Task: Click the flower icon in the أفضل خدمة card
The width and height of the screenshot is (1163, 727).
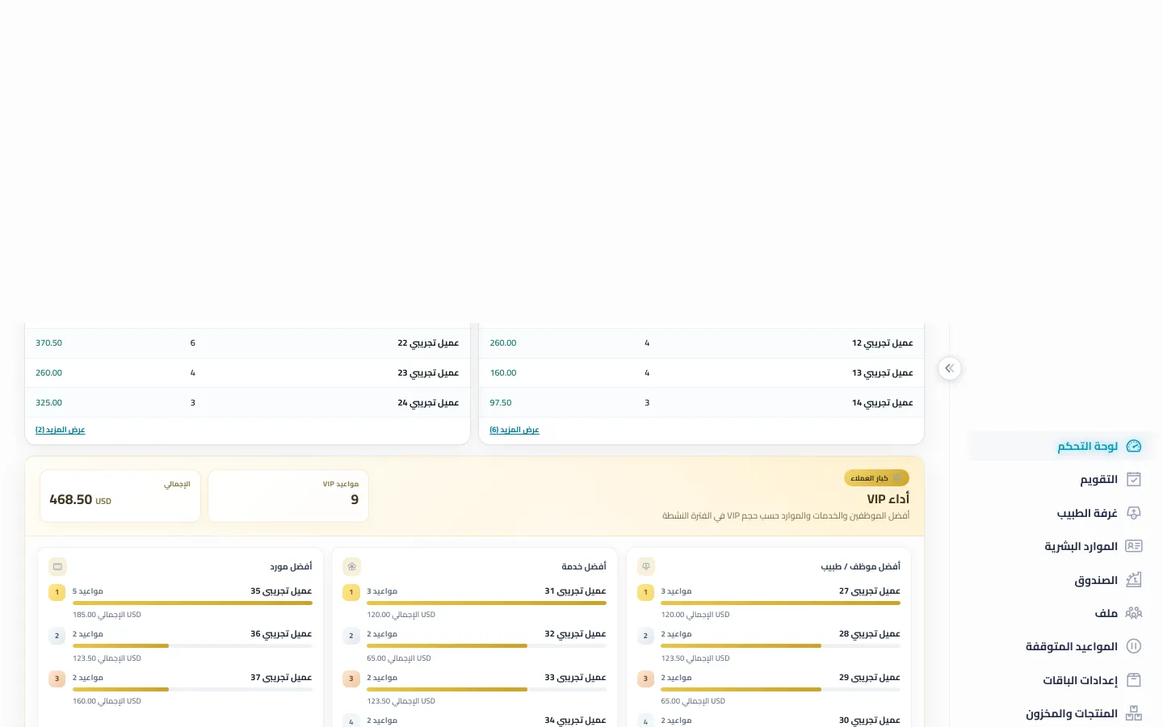Action: 351,566
